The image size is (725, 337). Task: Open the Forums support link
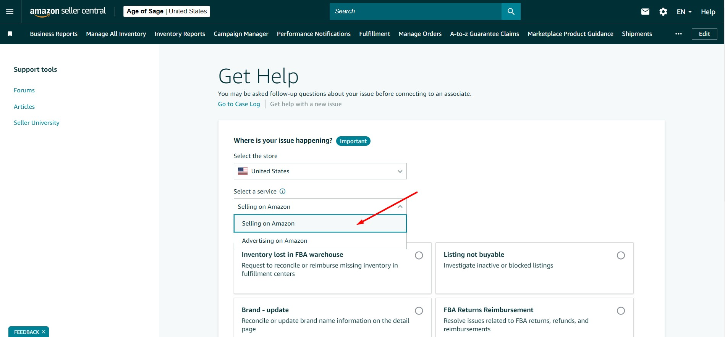(x=24, y=90)
